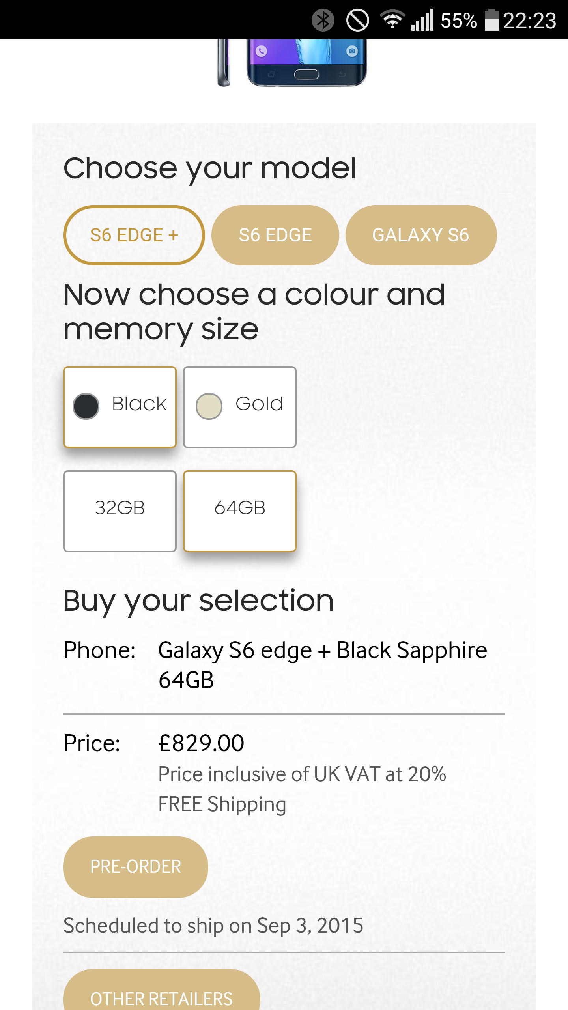Tap the Galaxy phone product image
The width and height of the screenshot is (568, 1010).
(293, 62)
